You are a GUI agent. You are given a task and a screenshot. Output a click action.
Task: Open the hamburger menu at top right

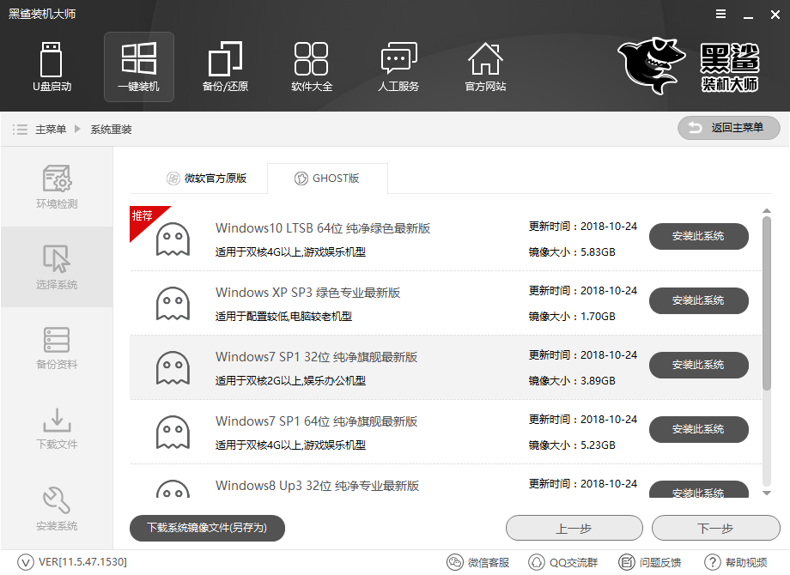pyautogui.click(x=720, y=14)
